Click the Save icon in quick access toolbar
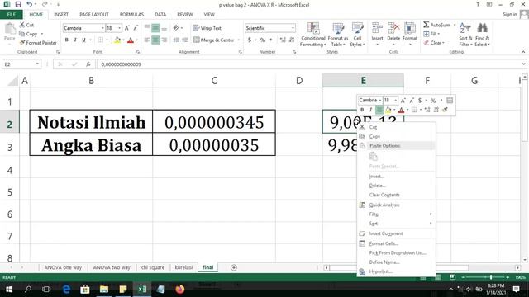529x297 pixels. pos(18,4)
